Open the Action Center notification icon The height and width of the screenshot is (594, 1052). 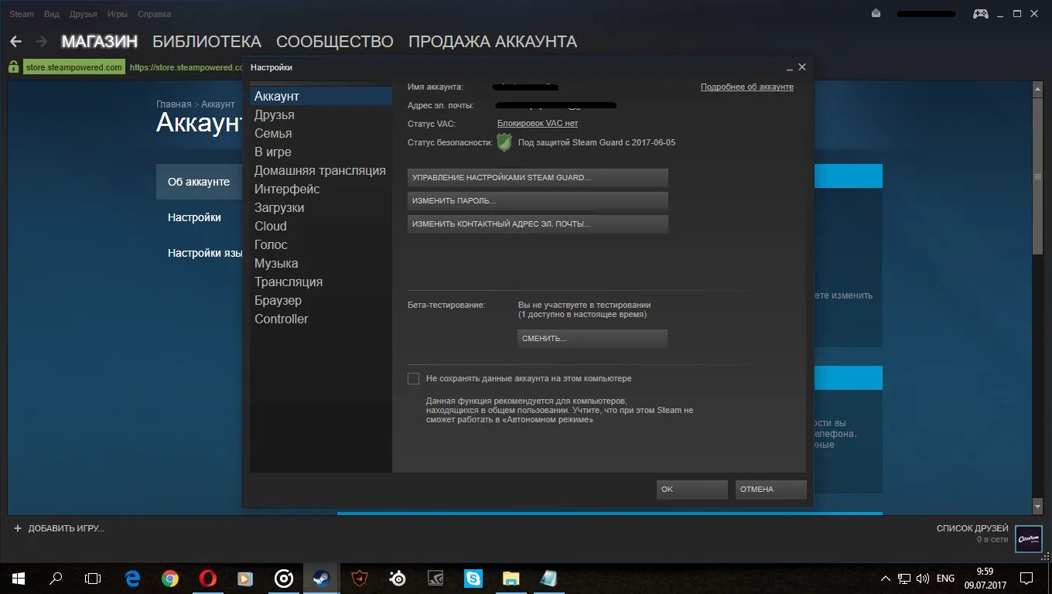pos(1026,578)
